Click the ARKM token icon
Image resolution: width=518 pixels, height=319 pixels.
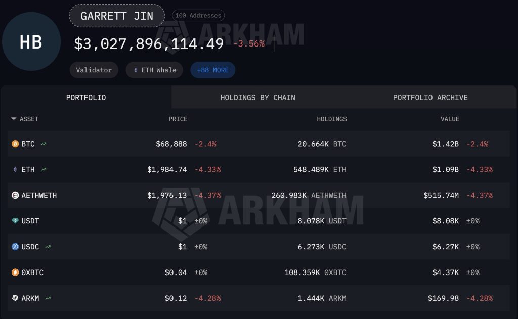click(14, 298)
